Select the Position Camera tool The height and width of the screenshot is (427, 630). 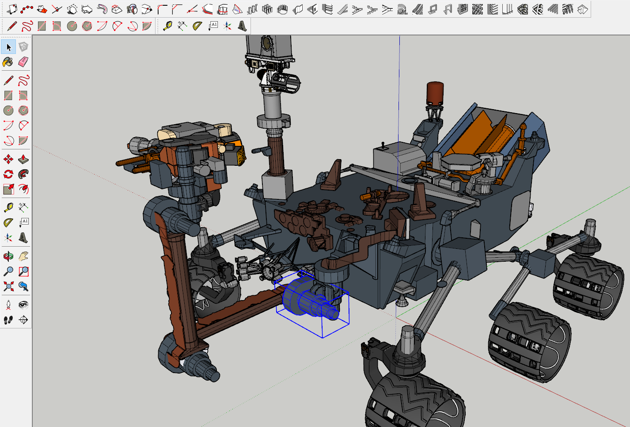point(8,305)
